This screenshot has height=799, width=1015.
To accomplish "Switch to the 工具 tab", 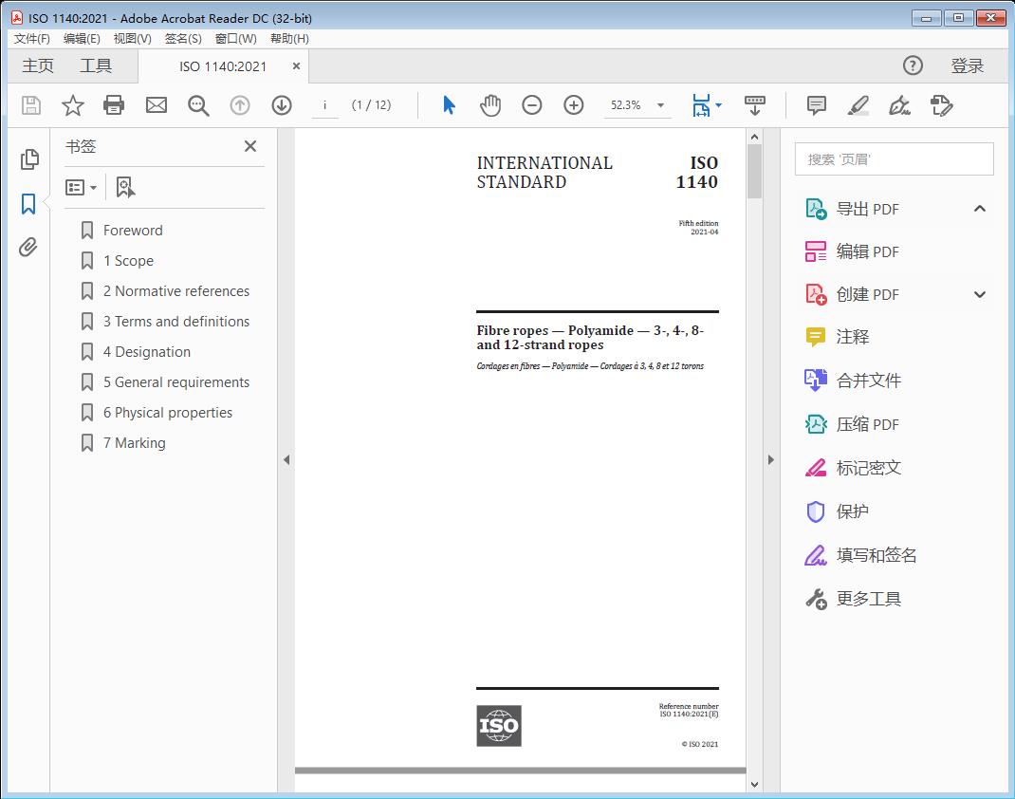I will [96, 65].
